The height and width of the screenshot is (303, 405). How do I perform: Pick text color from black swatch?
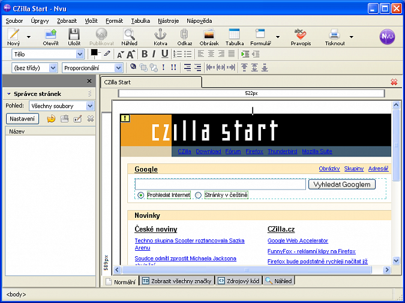point(94,53)
